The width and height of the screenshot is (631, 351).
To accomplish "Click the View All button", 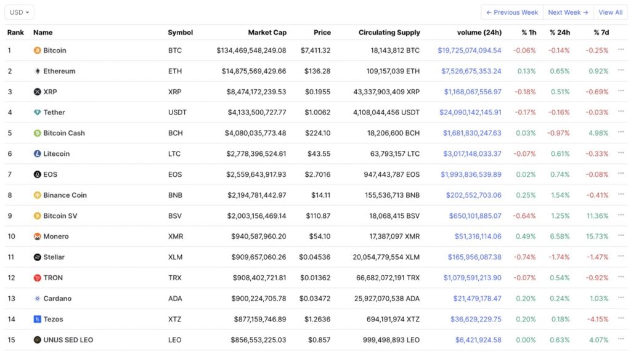I will (x=611, y=12).
